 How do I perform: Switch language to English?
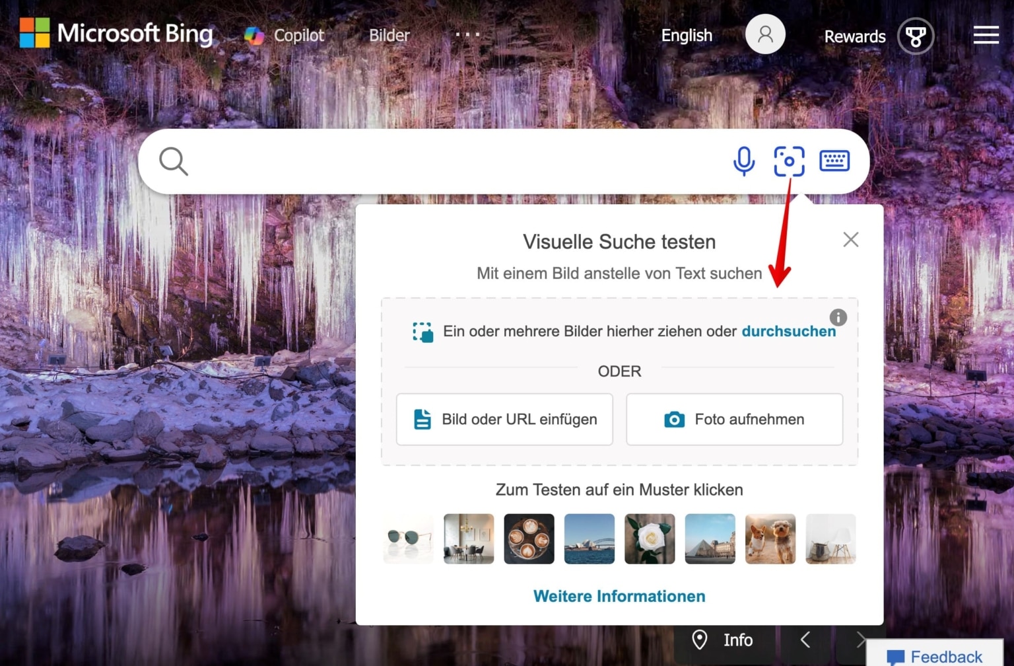[x=687, y=35]
